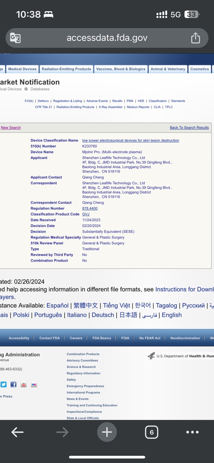Open Instructions for Downloading link

point(184,289)
